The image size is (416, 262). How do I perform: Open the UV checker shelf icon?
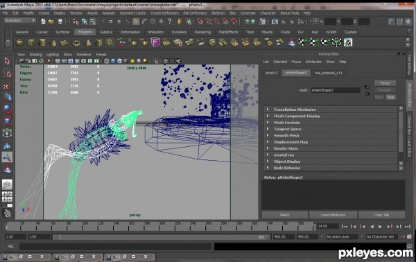(348, 42)
